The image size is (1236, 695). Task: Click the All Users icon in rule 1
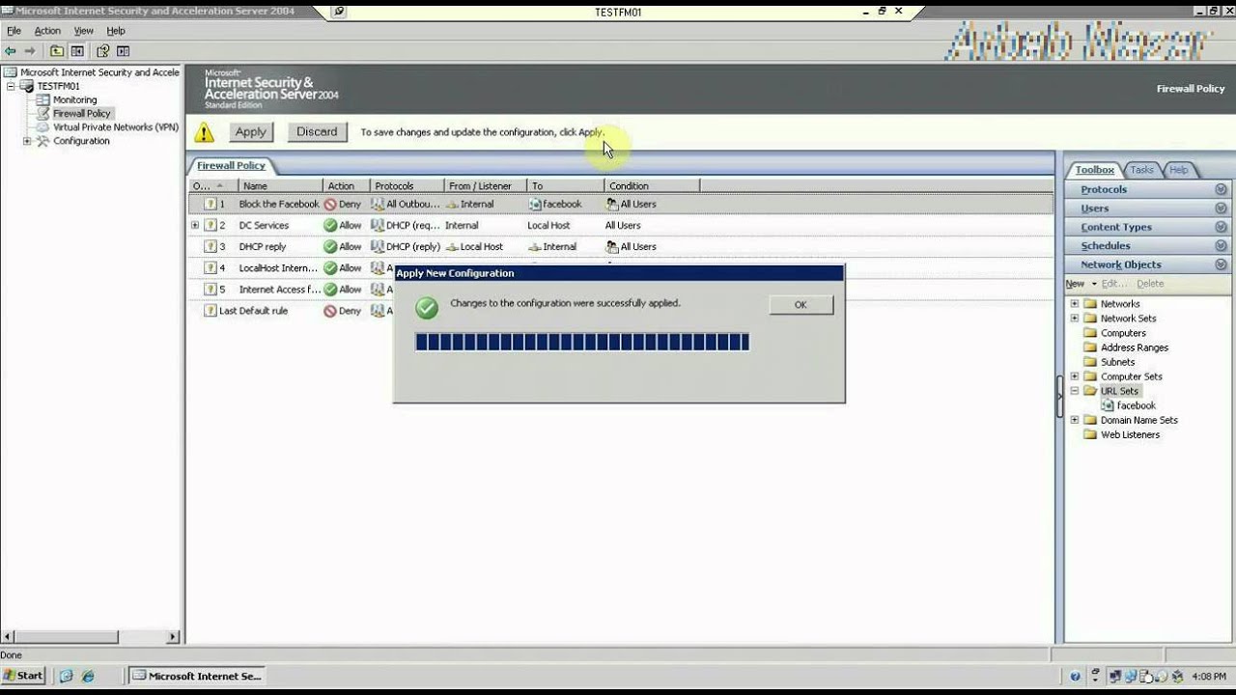tap(612, 205)
